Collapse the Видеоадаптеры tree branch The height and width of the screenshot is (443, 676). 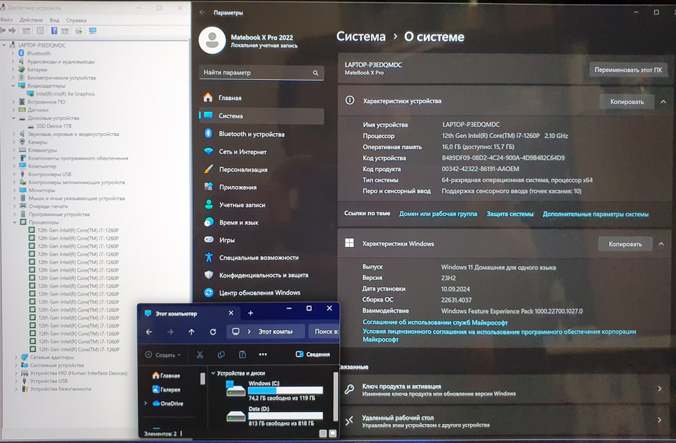coord(13,85)
